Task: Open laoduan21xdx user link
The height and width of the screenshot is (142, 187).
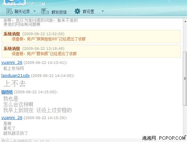Action: click(16, 75)
